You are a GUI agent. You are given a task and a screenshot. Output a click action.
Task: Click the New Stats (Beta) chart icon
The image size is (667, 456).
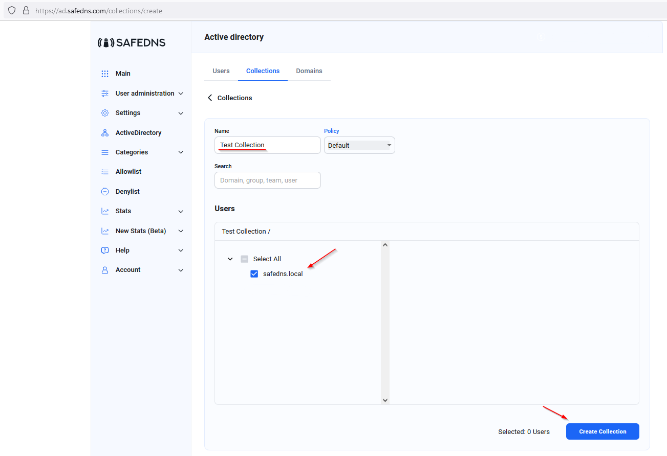point(105,231)
